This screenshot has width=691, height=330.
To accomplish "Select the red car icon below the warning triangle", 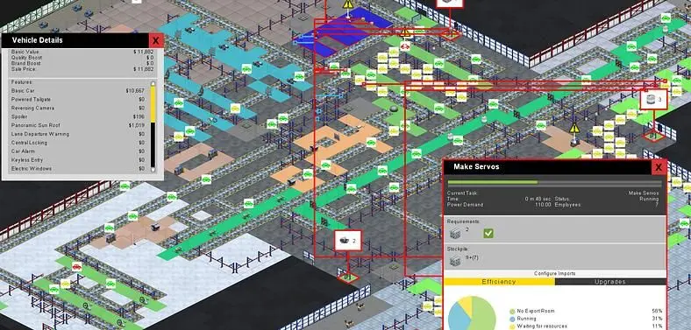I will (405, 46).
